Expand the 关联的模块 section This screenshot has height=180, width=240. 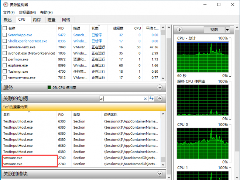(160, 174)
